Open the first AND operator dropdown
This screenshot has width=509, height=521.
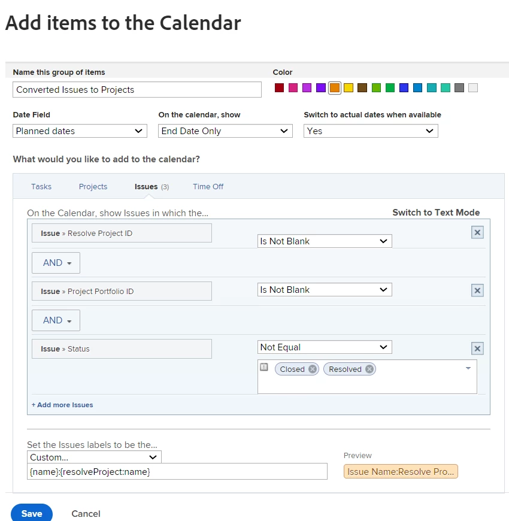56,263
